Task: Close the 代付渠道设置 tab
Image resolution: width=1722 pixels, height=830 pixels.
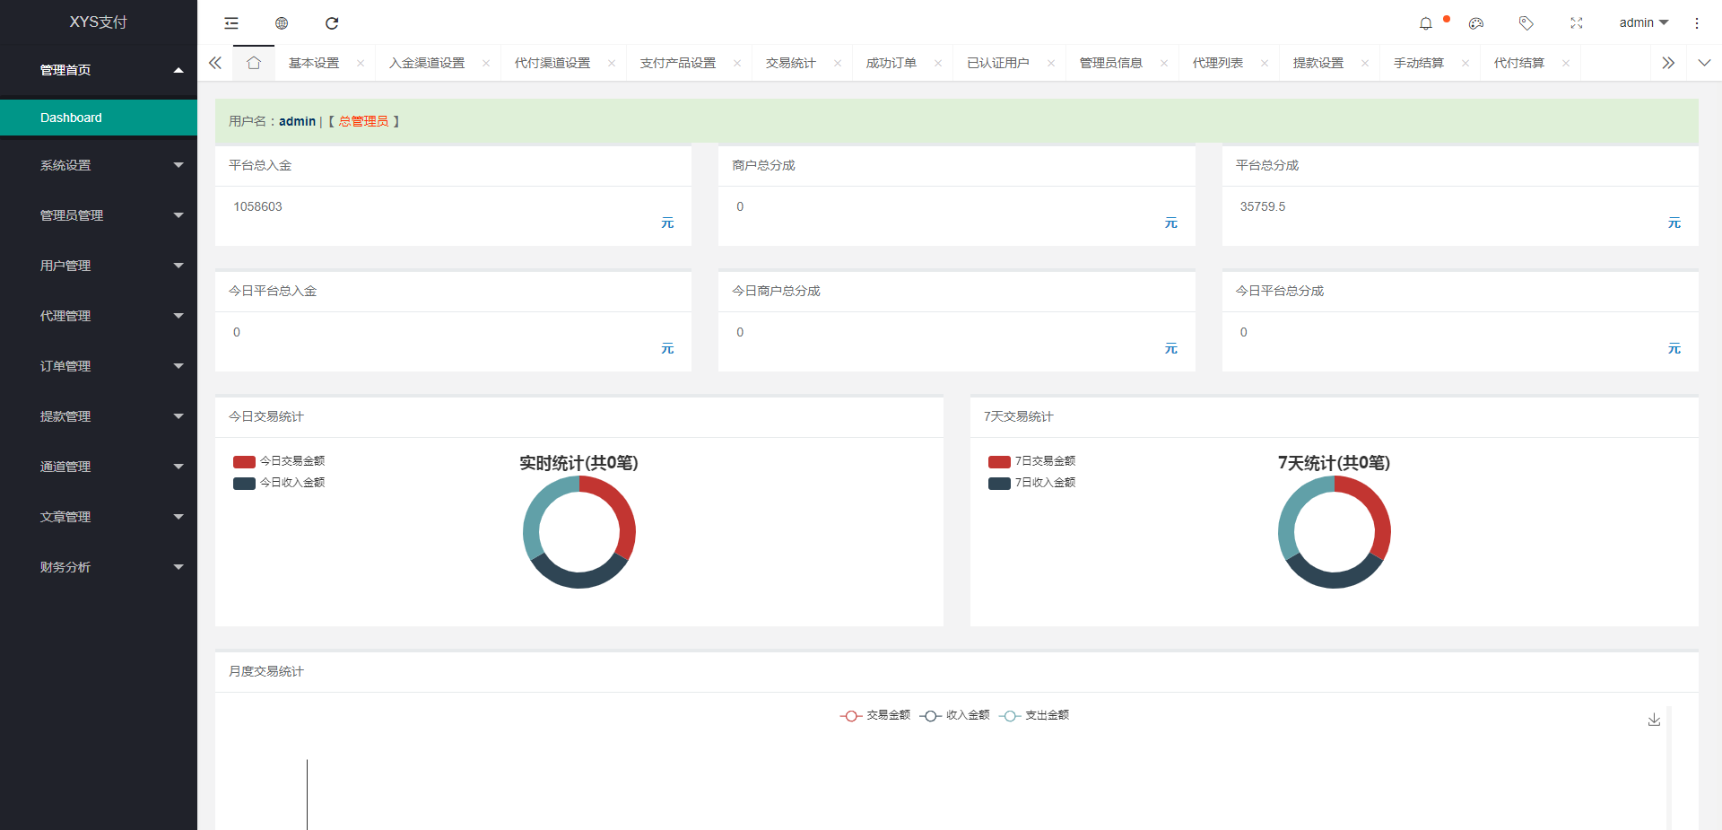Action: 612,63
